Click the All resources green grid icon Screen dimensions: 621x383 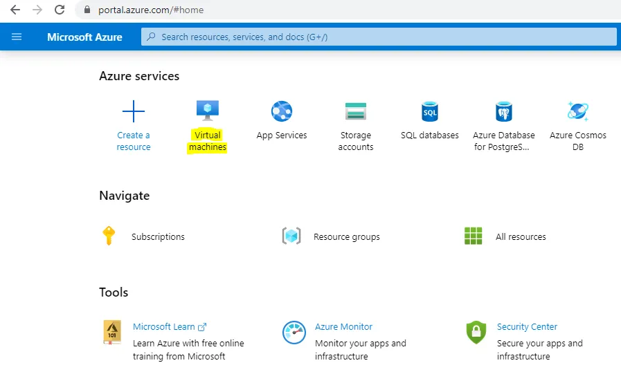tap(474, 236)
